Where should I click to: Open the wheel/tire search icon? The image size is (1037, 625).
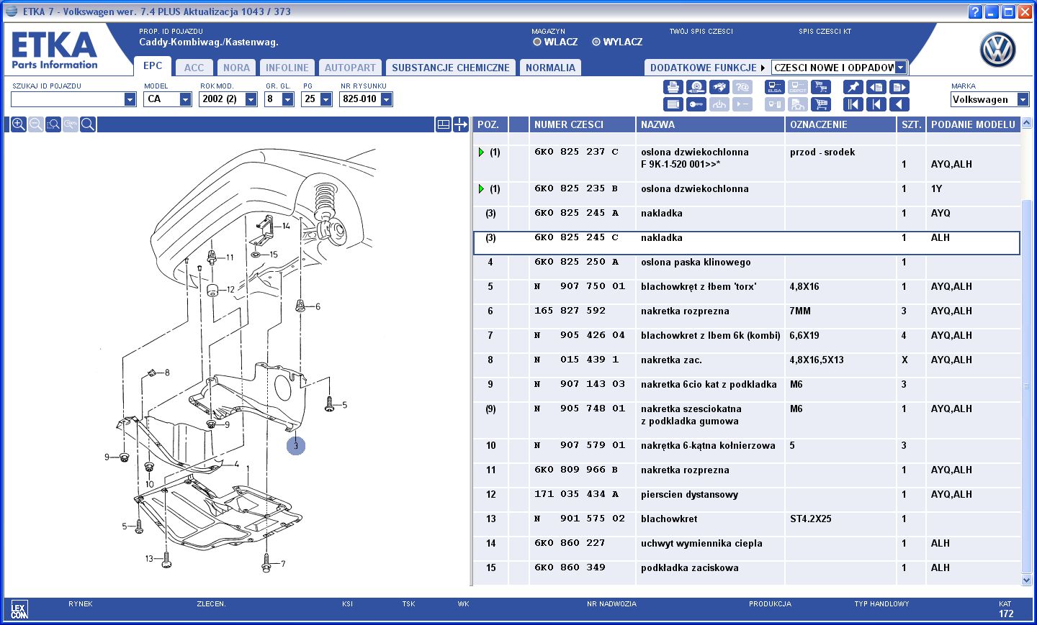[x=696, y=87]
